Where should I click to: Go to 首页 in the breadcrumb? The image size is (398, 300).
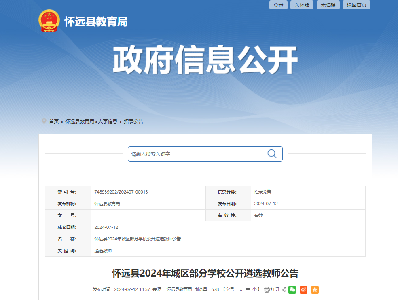[x=54, y=122]
